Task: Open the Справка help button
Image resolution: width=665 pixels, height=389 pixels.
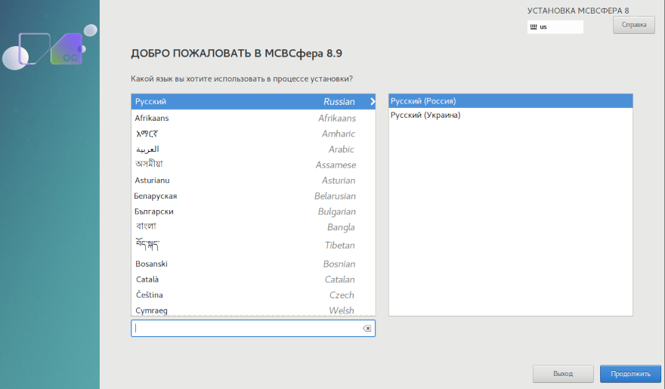Action: coord(633,25)
